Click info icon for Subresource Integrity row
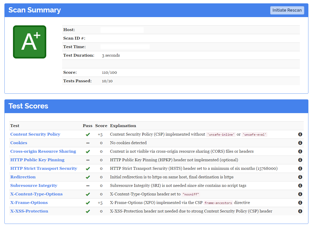Screen dimensions: 311x227 tap(300, 186)
